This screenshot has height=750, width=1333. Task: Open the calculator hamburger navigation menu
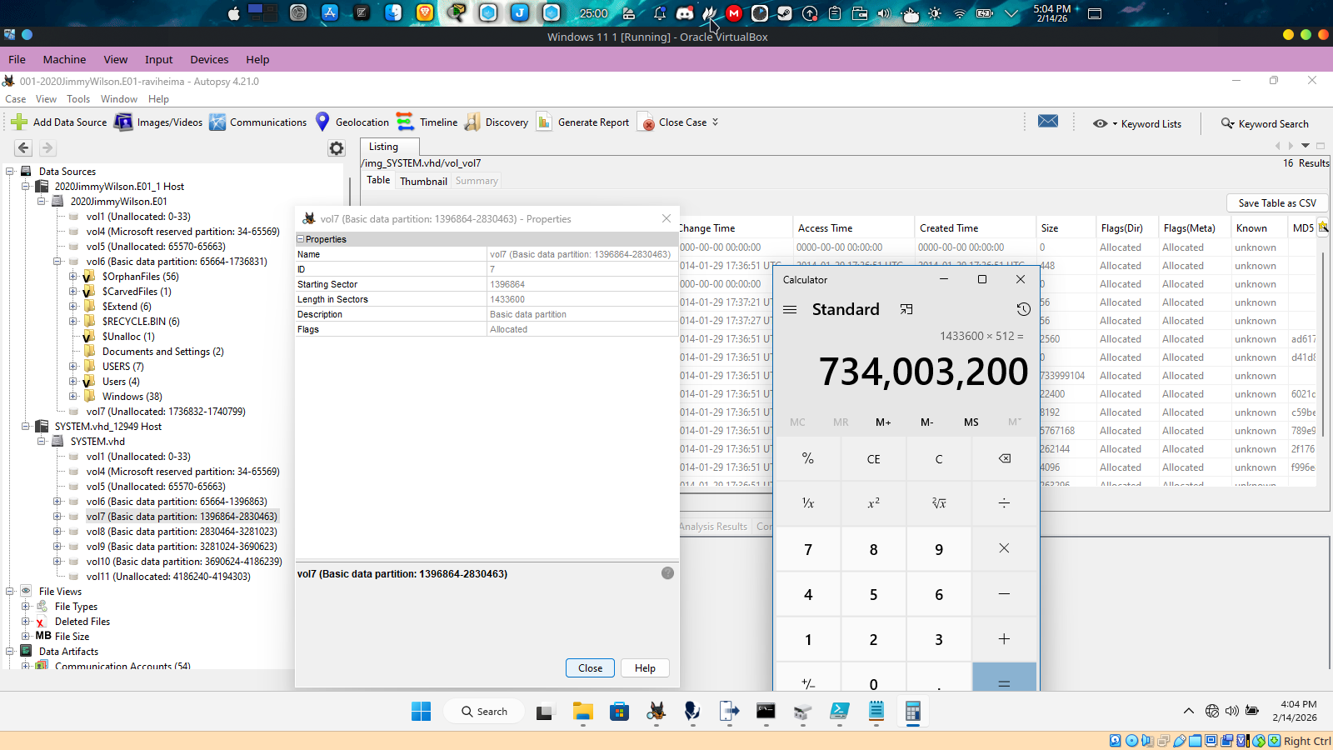[x=790, y=309]
